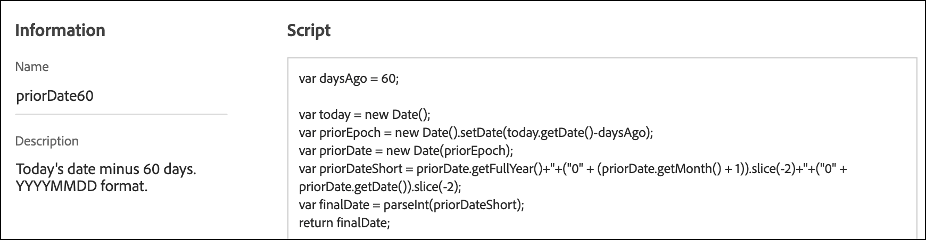This screenshot has height=240, width=926.
Task: Click the Script section heading
Action: tap(309, 30)
